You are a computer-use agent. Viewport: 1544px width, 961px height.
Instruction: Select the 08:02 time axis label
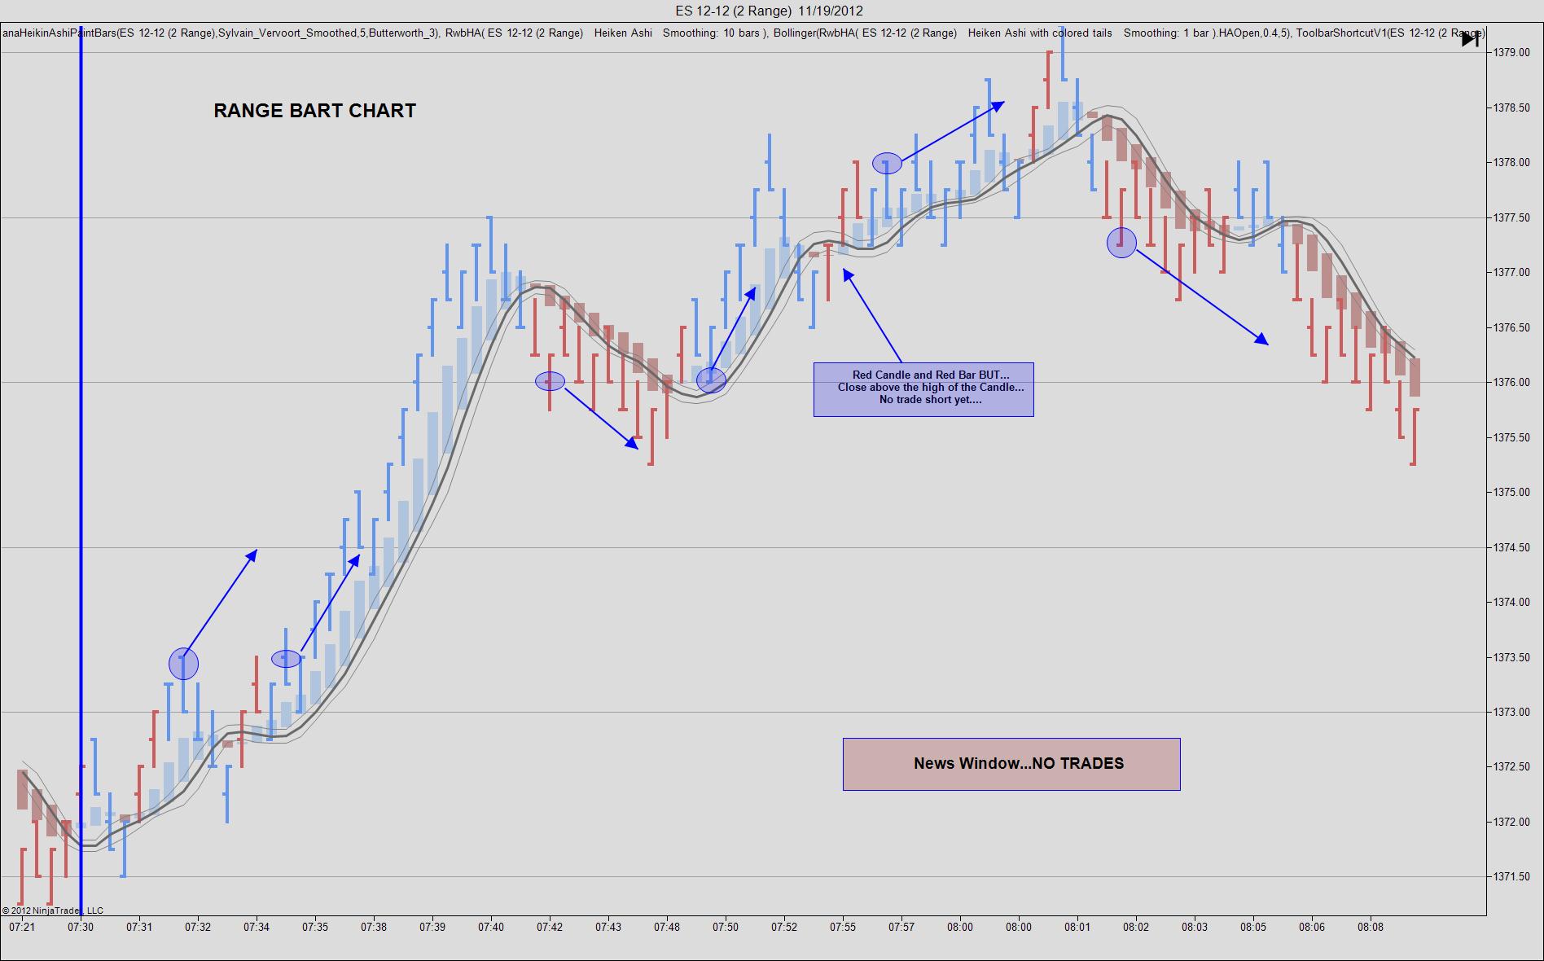(1136, 927)
